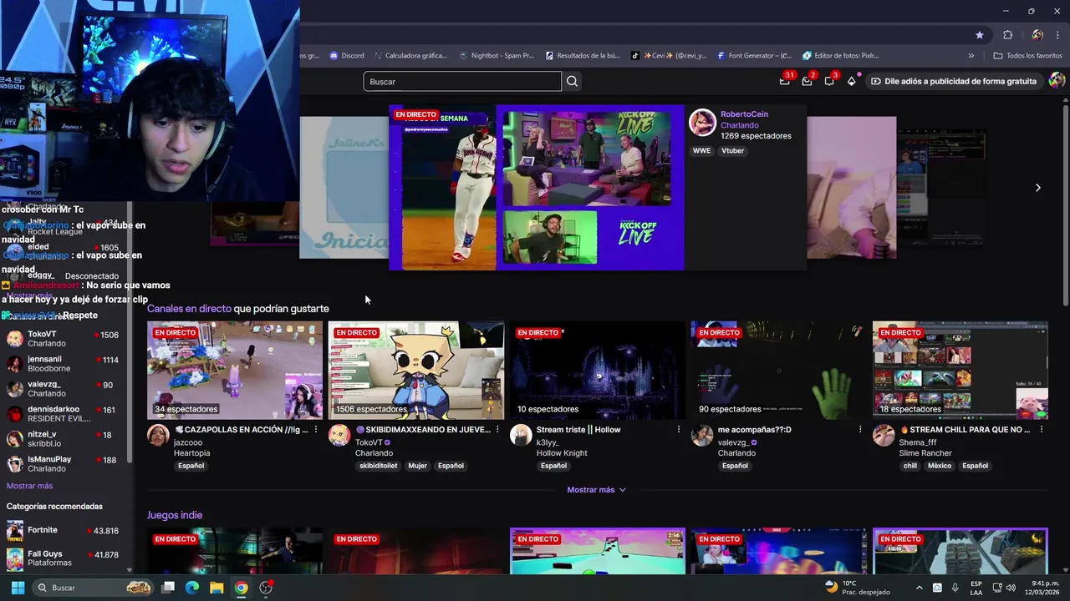Click Dile adiós a publicidad de forma gratuita
Viewport: 1070px width, 601px height.
(953, 81)
